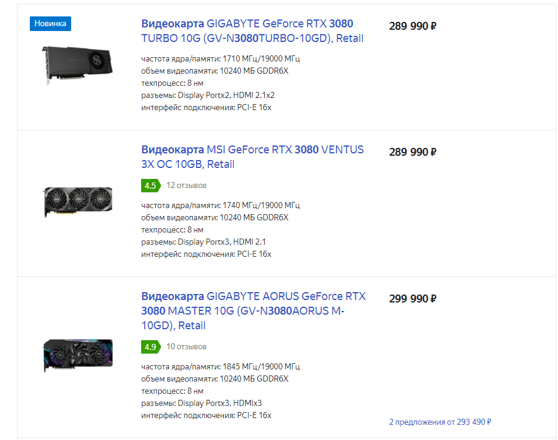Open GIGABYTE RTX 3080 TURBO 10G product link
The width and height of the screenshot is (558, 440).
click(x=253, y=31)
